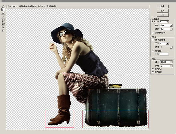This screenshot has height=134, width=176.
Task: Enable the 带纹理的图像 checkbox
Action: [x=153, y=40]
